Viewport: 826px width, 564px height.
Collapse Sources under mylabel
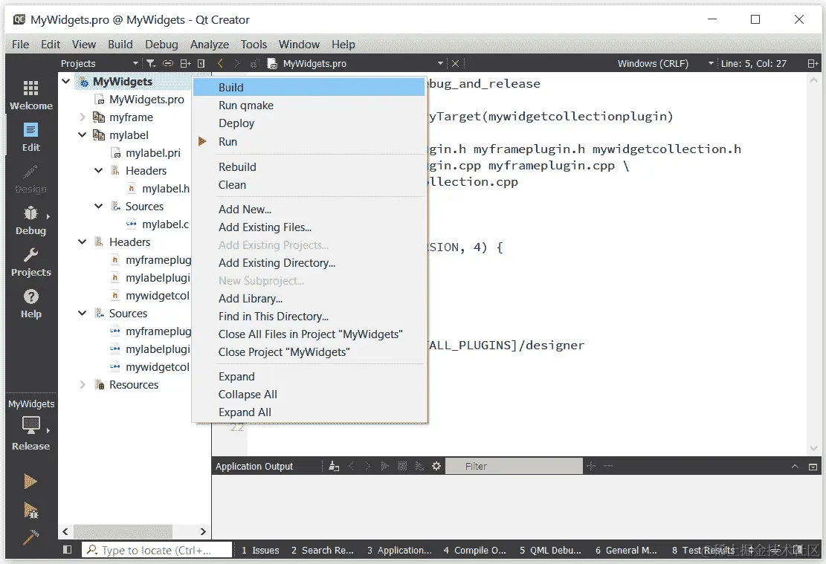point(98,207)
